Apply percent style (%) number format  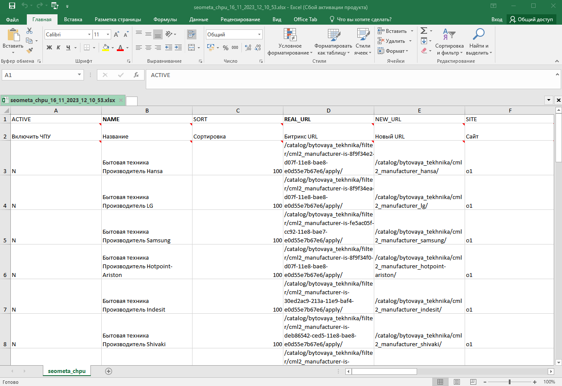226,48
